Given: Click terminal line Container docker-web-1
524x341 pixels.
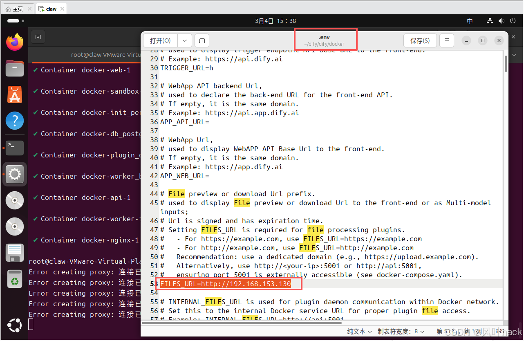Looking at the screenshot, I should (82, 70).
